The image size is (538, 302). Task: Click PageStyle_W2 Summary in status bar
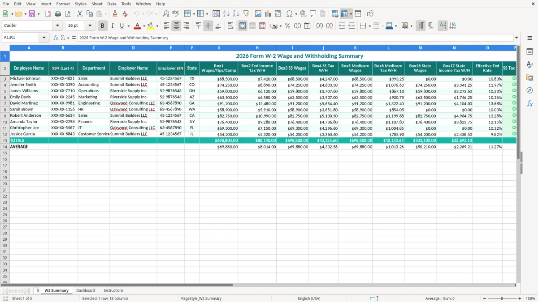(x=201, y=298)
